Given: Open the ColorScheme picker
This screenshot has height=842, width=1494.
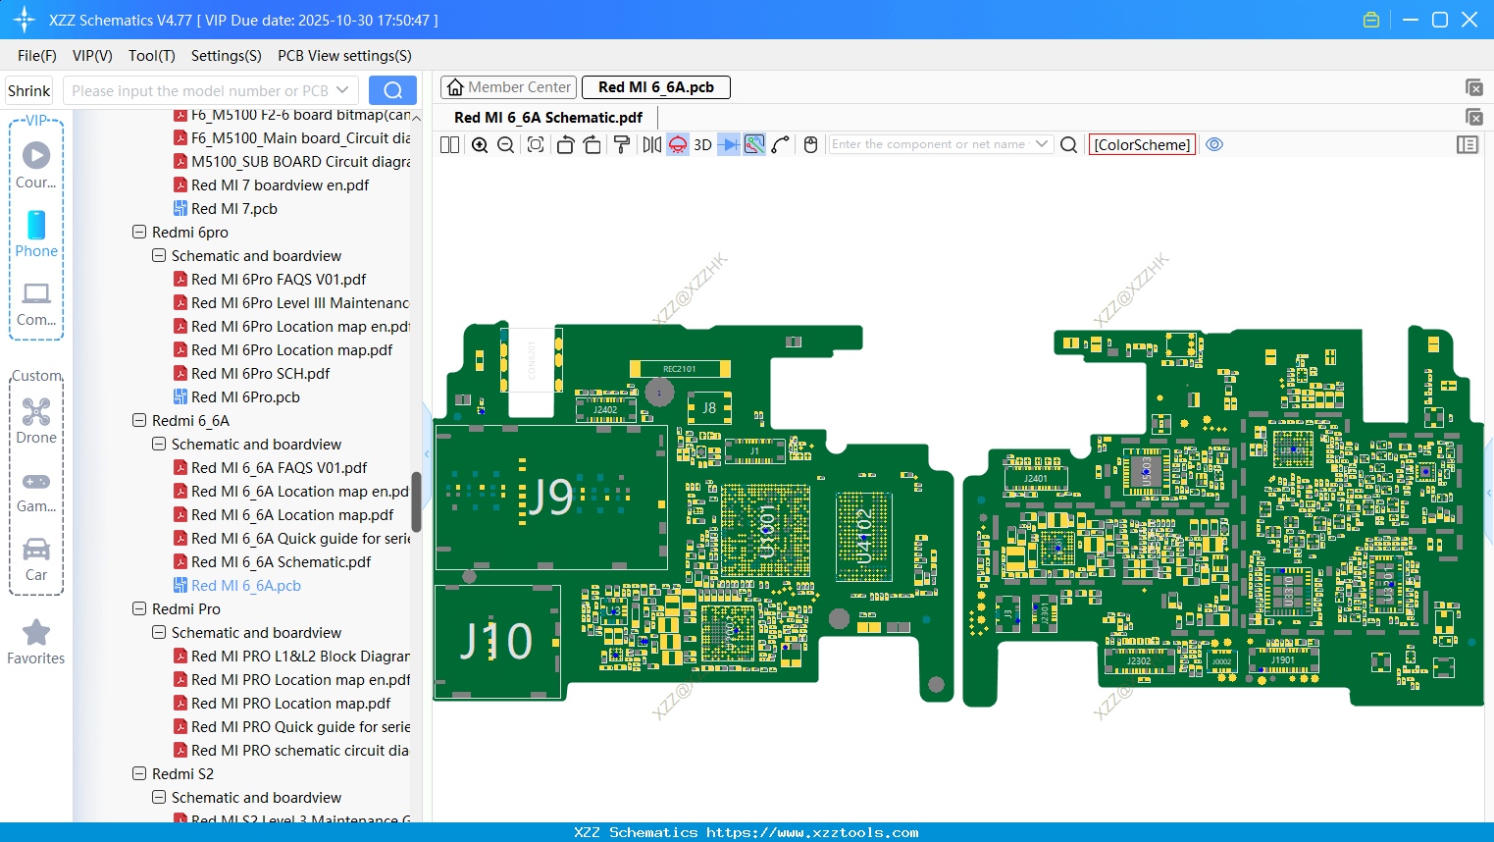Looking at the screenshot, I should 1142,144.
